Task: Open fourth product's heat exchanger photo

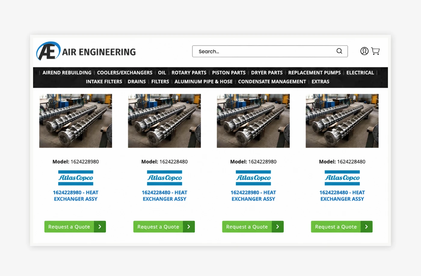Action: 342,121
